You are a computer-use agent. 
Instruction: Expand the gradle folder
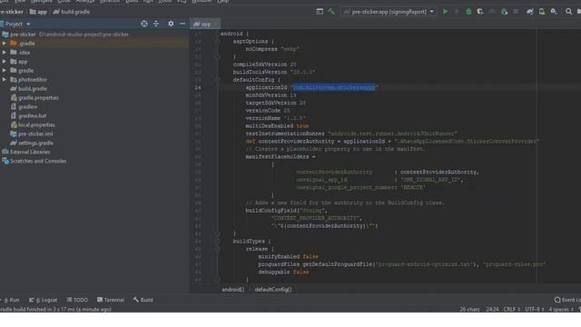pos(5,71)
